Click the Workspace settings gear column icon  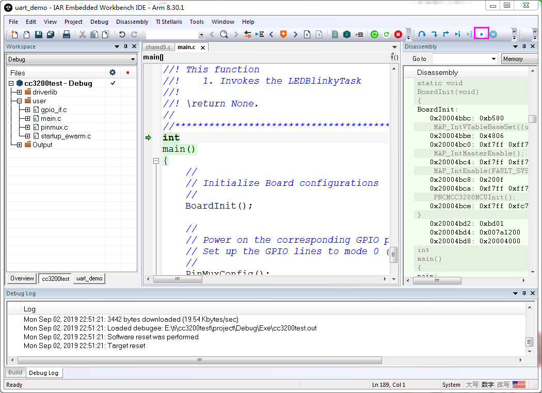113,73
